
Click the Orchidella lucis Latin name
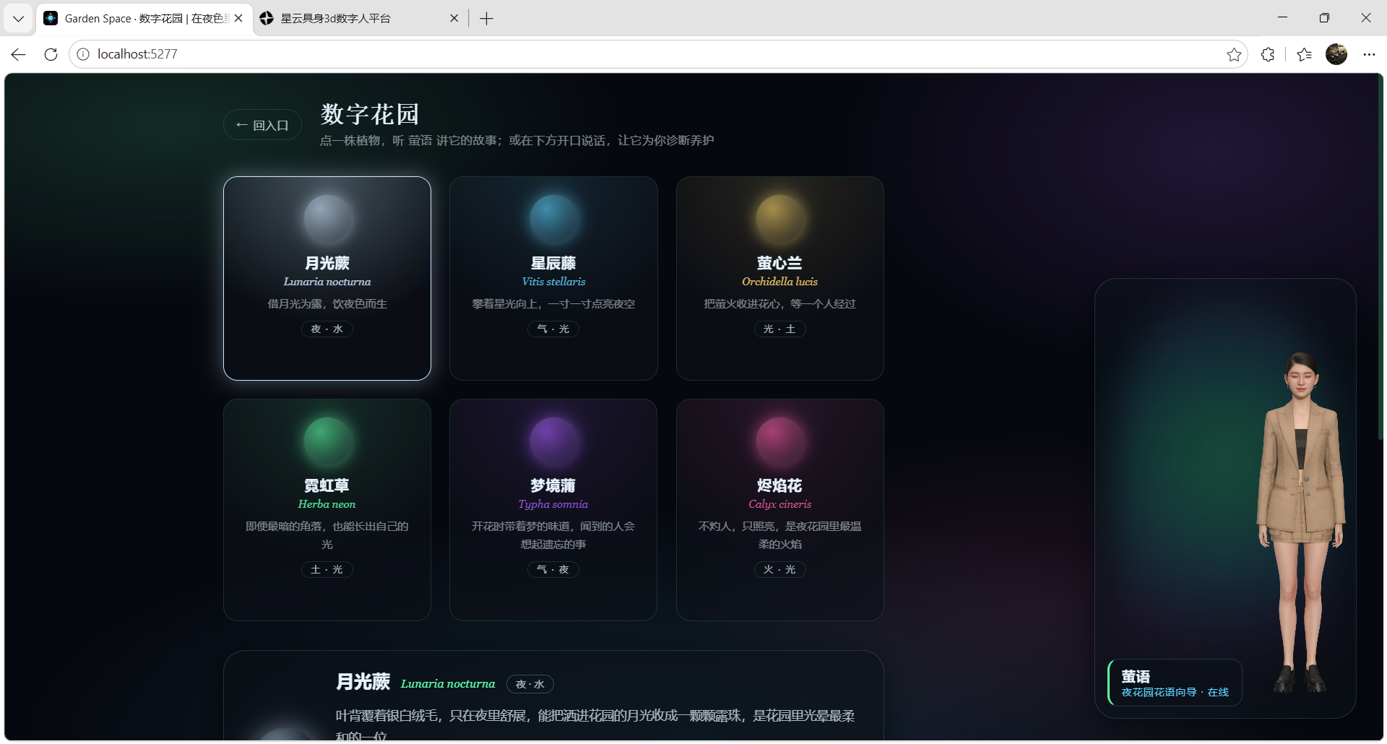780,282
